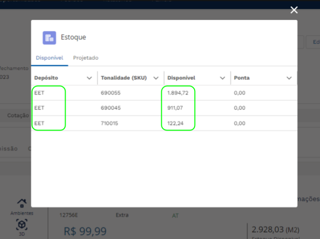320x239 pixels.
Task: Click SKU 690055 cell
Action: [111, 93]
